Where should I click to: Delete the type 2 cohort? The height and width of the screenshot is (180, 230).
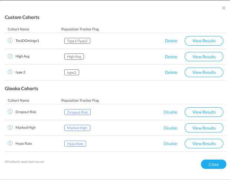[171, 72]
